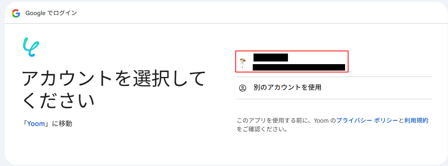Open the blue Yoom link under the heading

[36, 124]
